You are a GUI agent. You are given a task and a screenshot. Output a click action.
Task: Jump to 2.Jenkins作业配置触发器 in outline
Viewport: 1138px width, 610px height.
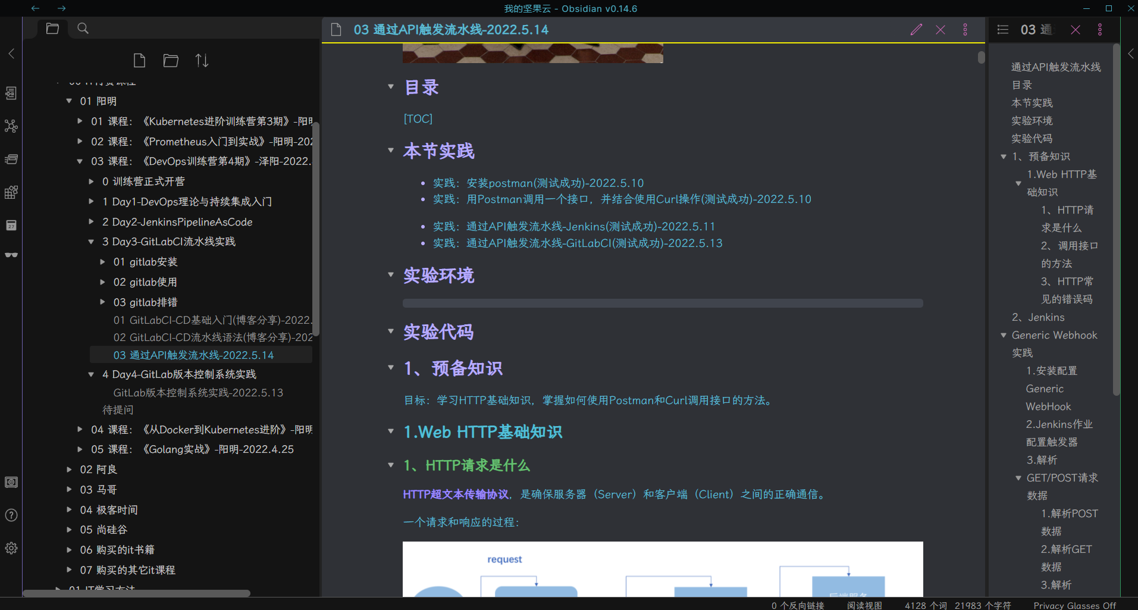(x=1059, y=433)
